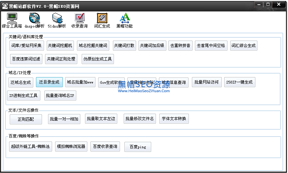Open 258IP一键生成 tool
The image size is (288, 173).
coord(240,82)
